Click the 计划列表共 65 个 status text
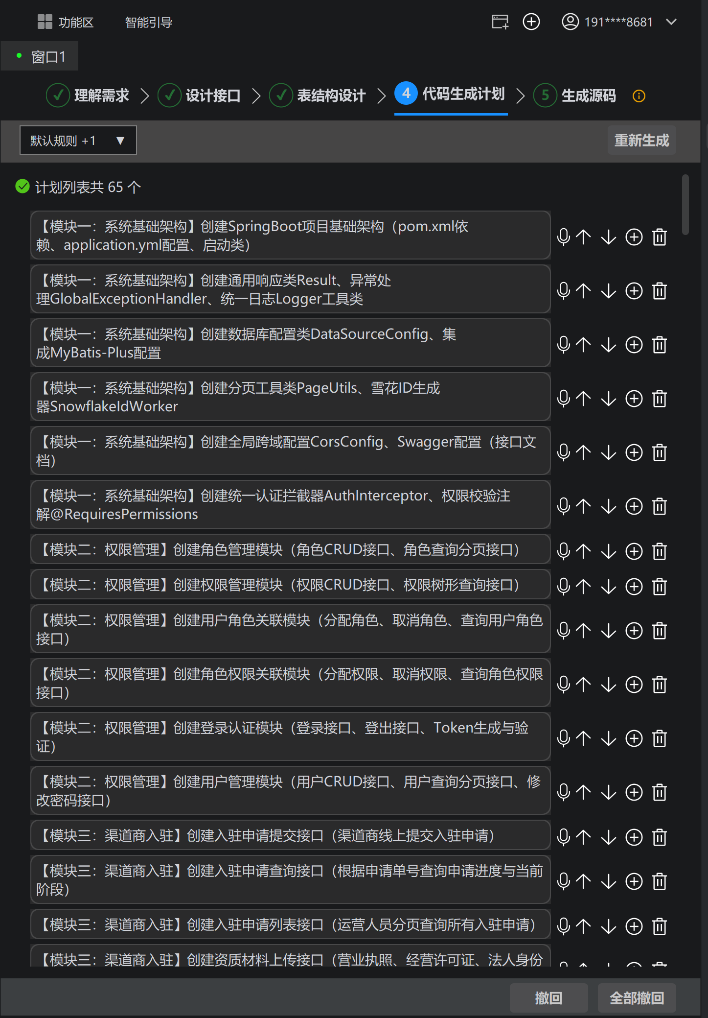 point(88,187)
